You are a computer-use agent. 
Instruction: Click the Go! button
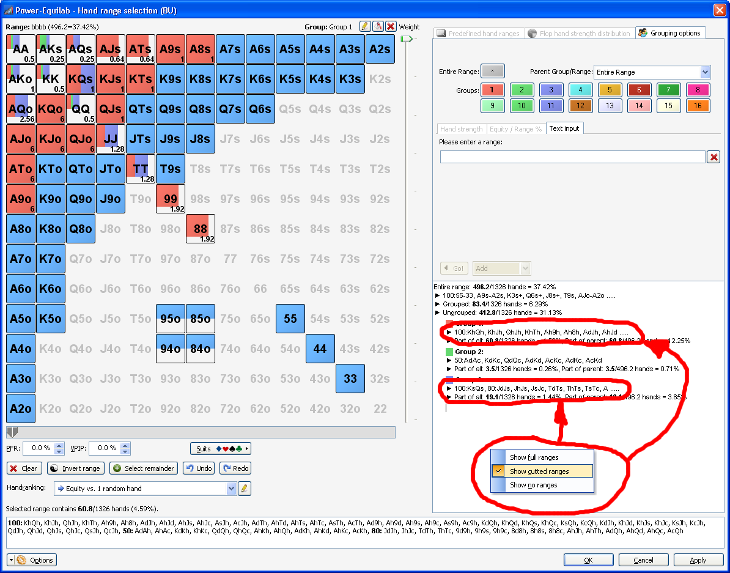pos(454,268)
